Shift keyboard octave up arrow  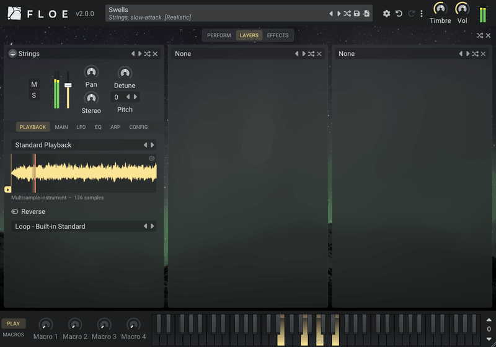click(x=489, y=320)
